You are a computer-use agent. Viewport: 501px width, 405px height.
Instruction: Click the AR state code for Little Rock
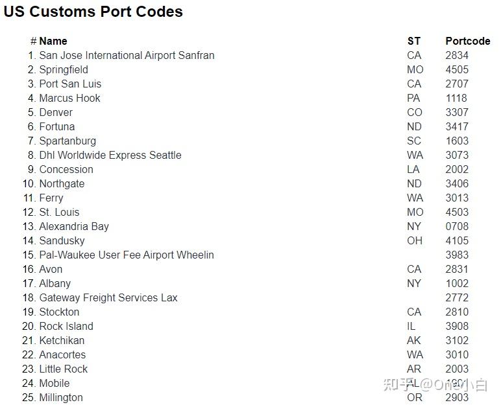click(413, 369)
